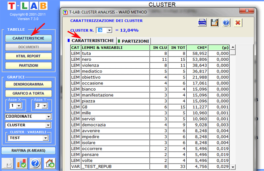
Task: Close the Cluster Analysis window
Action: [246, 11]
